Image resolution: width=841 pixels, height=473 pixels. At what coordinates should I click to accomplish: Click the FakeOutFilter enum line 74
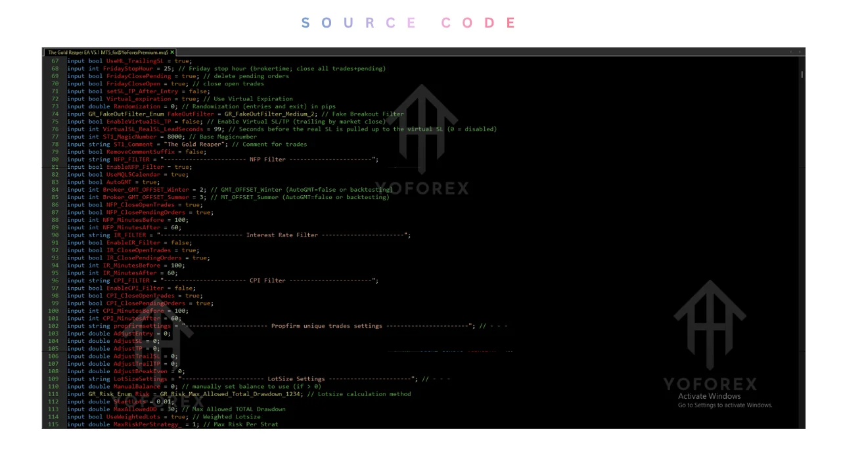pyautogui.click(x=235, y=114)
